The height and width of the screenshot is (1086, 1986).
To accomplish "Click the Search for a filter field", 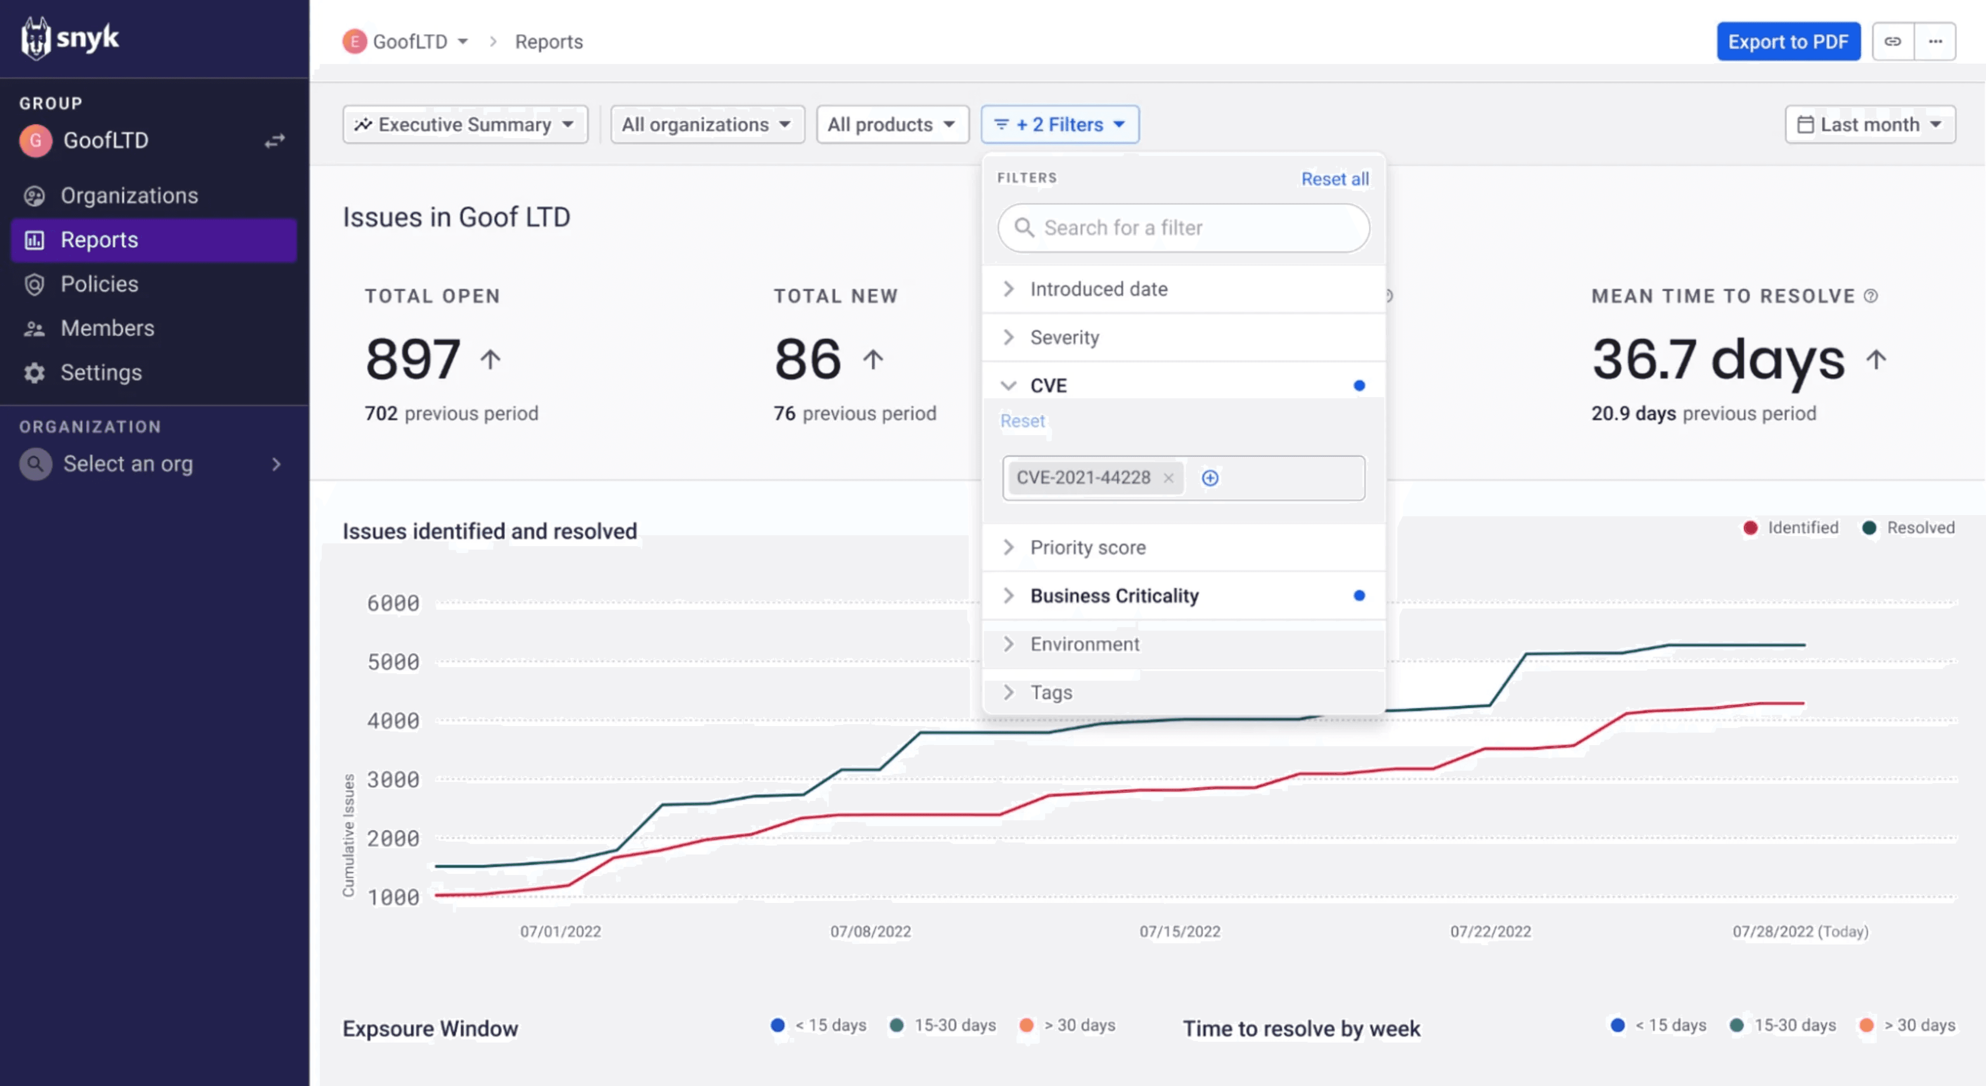I will (x=1183, y=228).
